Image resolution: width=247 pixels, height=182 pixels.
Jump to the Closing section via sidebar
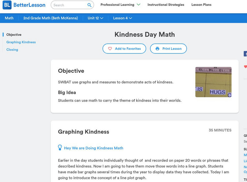tap(12, 50)
